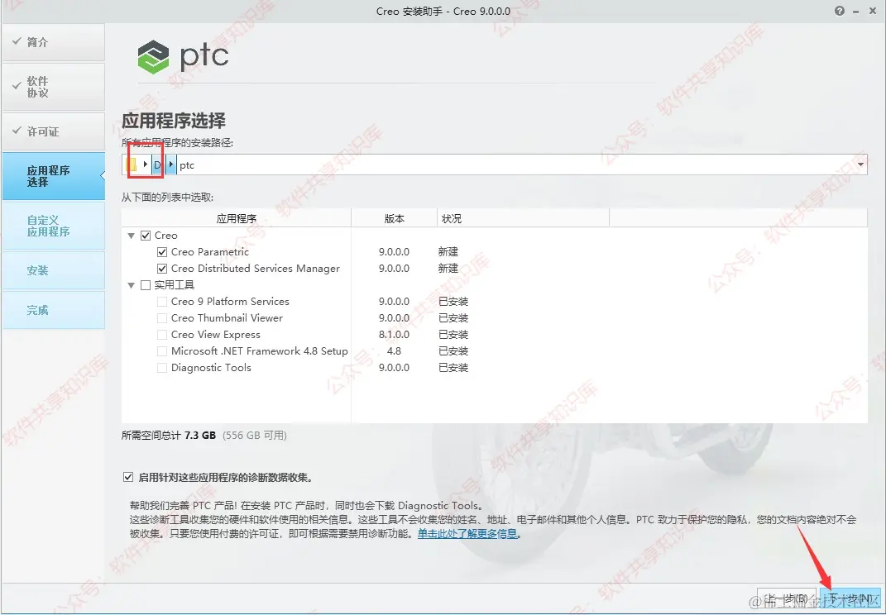
Task: Close the Creo installer window
Action: [x=873, y=11]
